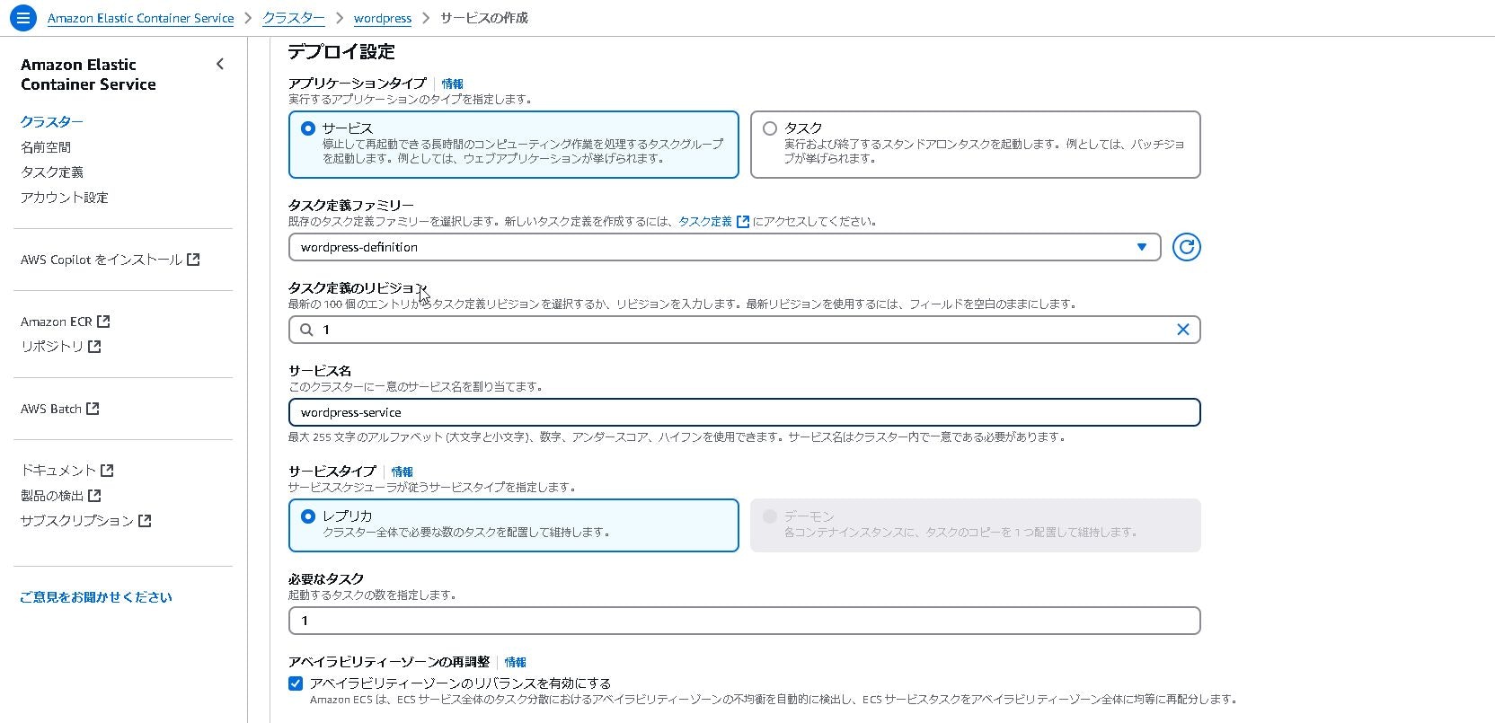Open クラスター in the side navigation
This screenshot has width=1495, height=723.
click(52, 121)
